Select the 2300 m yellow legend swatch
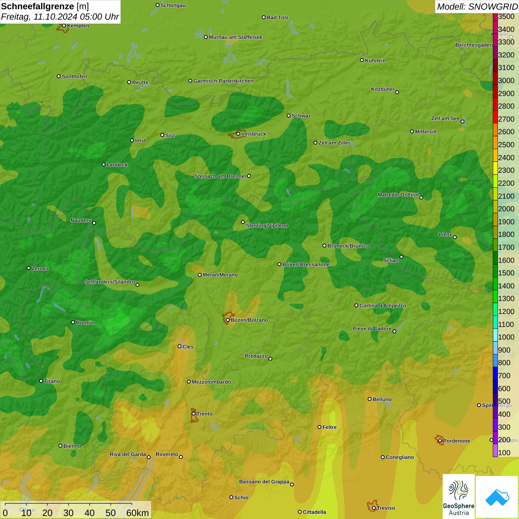Screen dimensions: 519x519 point(495,168)
